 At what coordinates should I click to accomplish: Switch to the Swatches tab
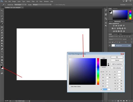point(115,9)
